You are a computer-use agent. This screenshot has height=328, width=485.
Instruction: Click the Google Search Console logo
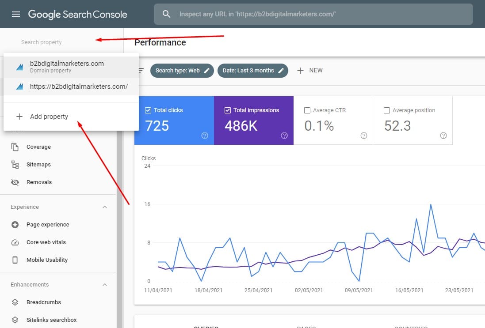pyautogui.click(x=78, y=14)
